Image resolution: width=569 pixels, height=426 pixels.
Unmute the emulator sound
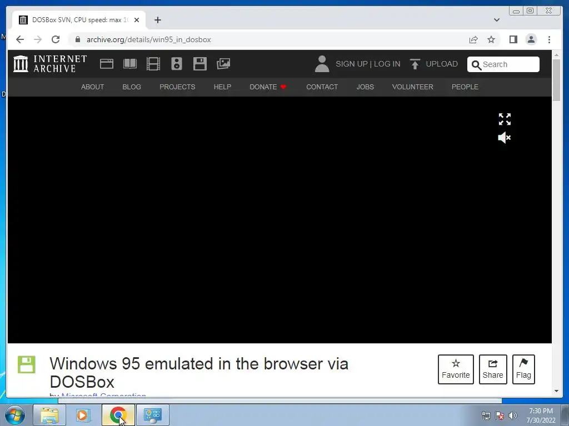coord(505,138)
